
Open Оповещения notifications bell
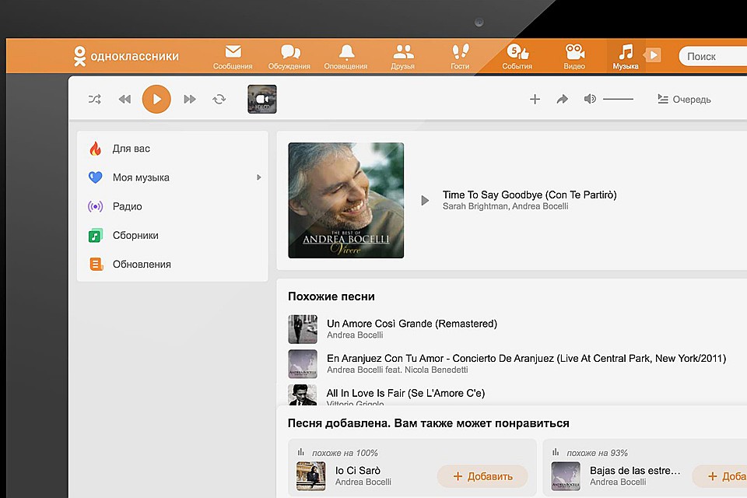345,57
